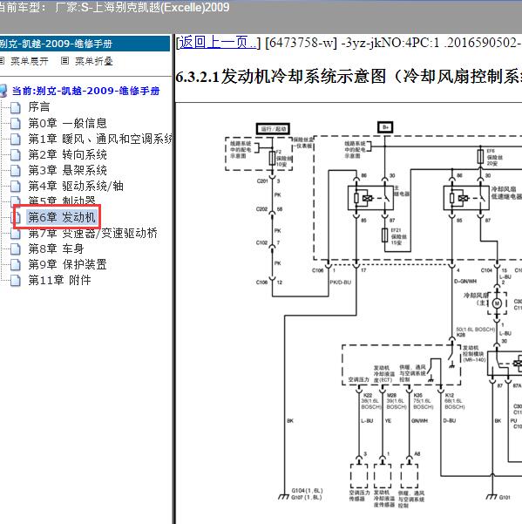The height and width of the screenshot is (524, 522).
Task: Open chapter 第1章 暖风、通风和空调系统
Action: [100, 139]
